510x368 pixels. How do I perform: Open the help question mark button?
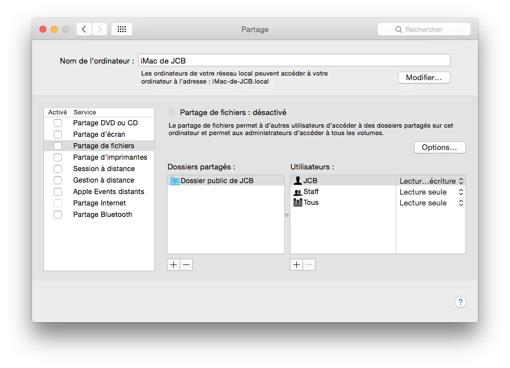click(460, 302)
